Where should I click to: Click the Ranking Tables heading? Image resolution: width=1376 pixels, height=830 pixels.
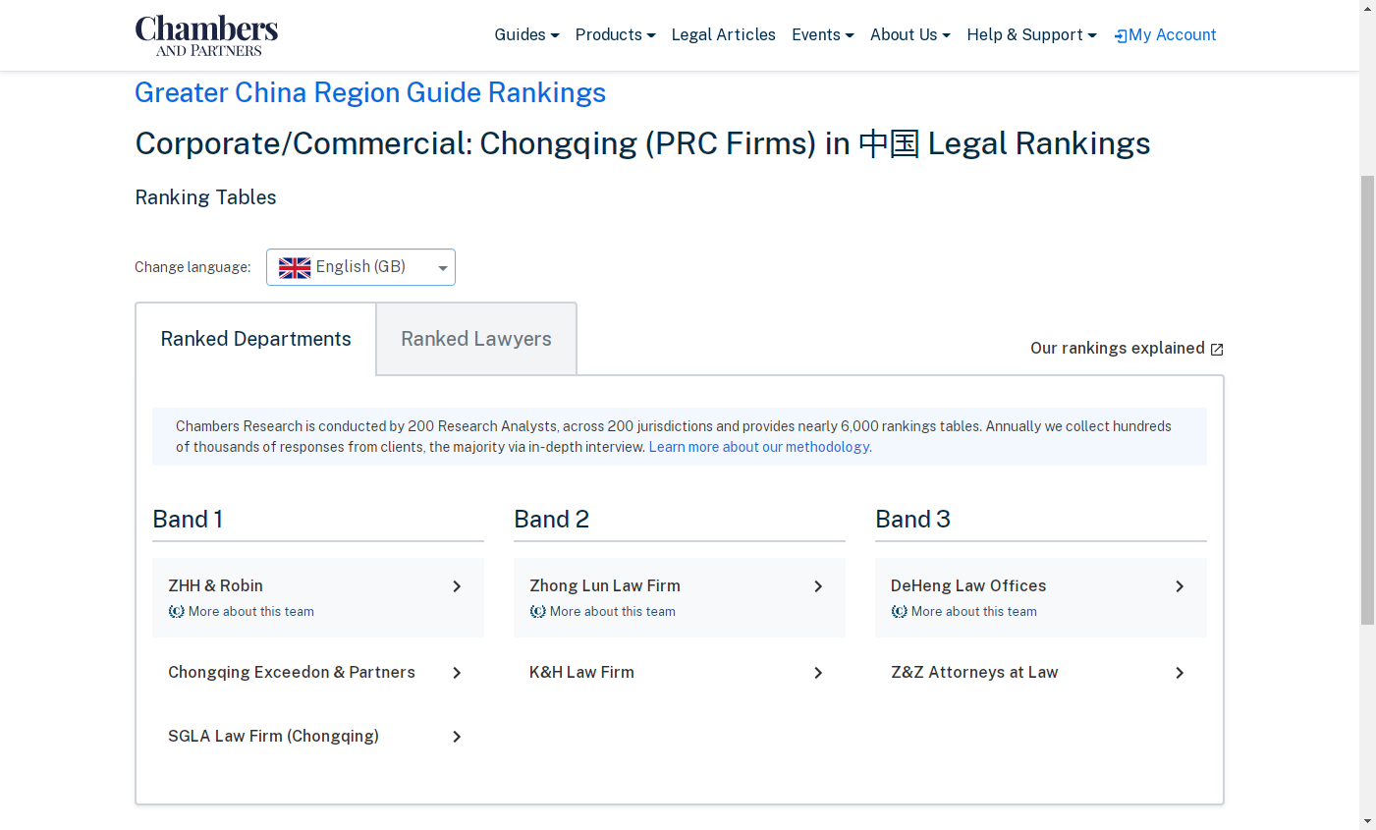click(205, 197)
